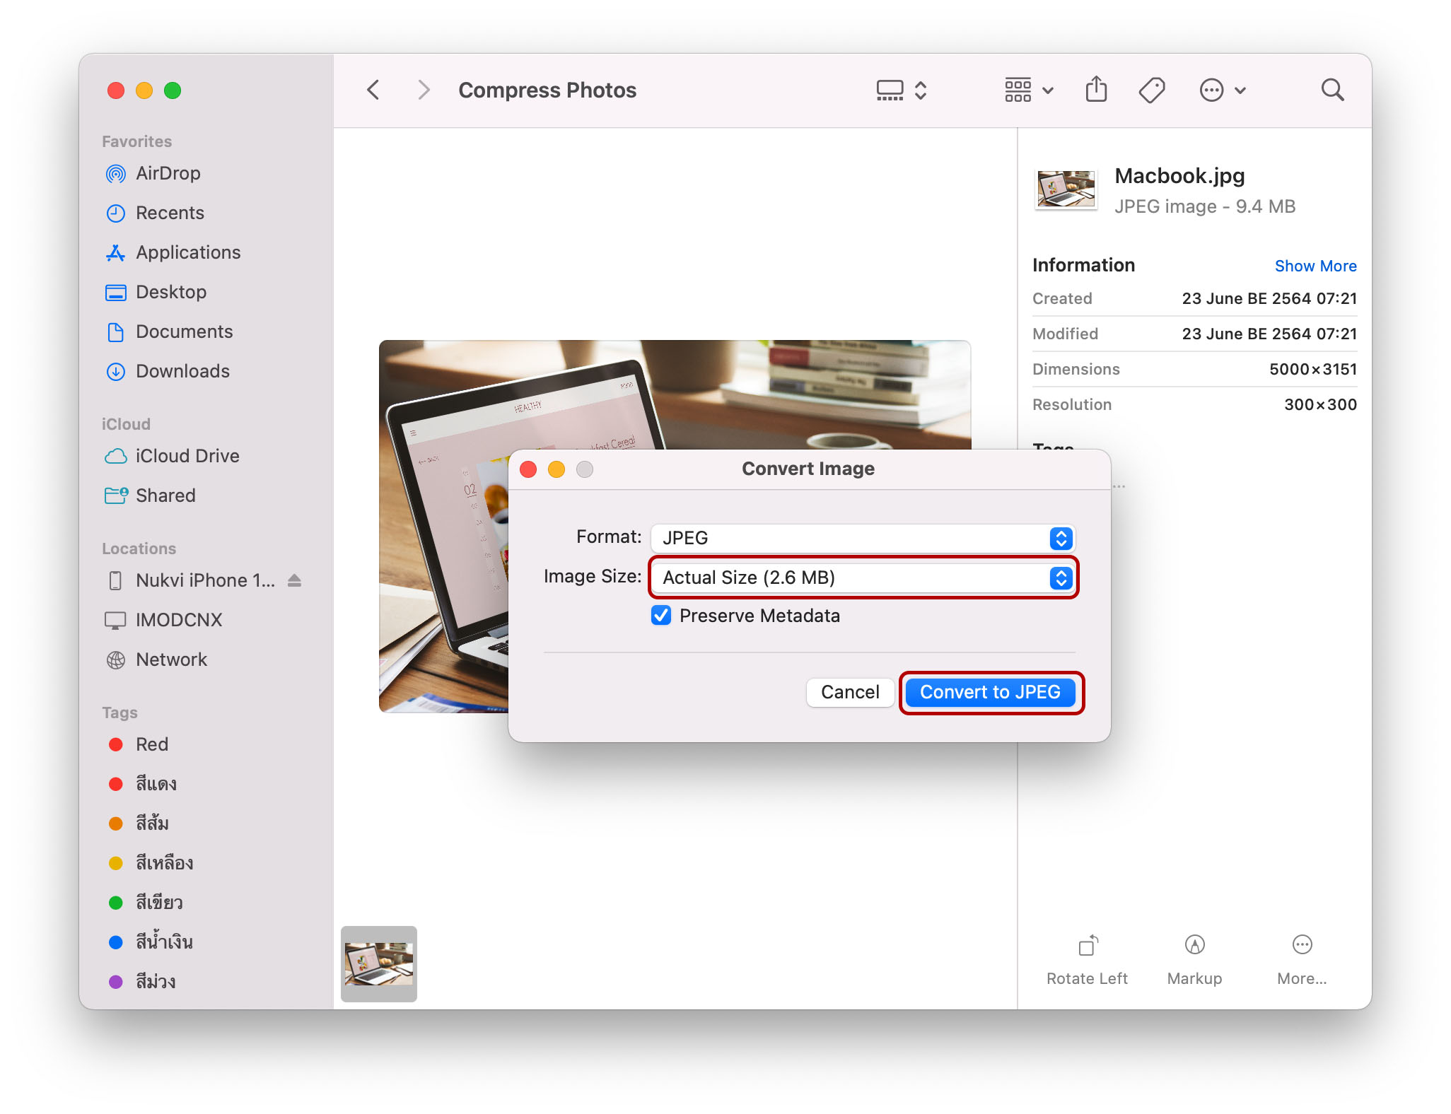The image size is (1451, 1114).
Task: Eject Nukvi iPhone from sidebar
Action: pyautogui.click(x=295, y=580)
